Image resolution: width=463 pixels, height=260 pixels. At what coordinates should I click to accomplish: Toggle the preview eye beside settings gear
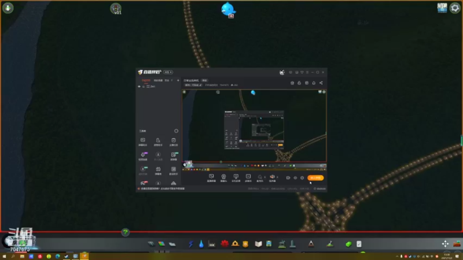295,178
